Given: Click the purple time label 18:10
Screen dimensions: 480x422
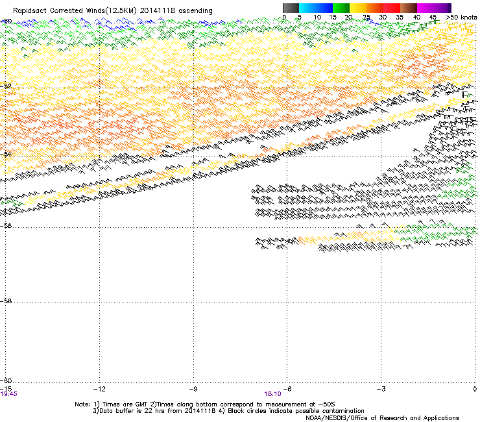Looking at the screenshot, I should pos(272,394).
